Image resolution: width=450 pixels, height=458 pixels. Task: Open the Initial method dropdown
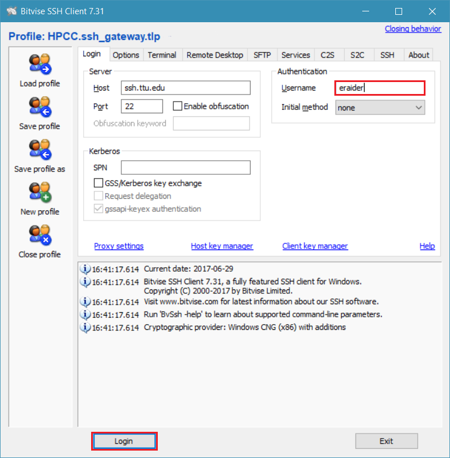pyautogui.click(x=380, y=108)
